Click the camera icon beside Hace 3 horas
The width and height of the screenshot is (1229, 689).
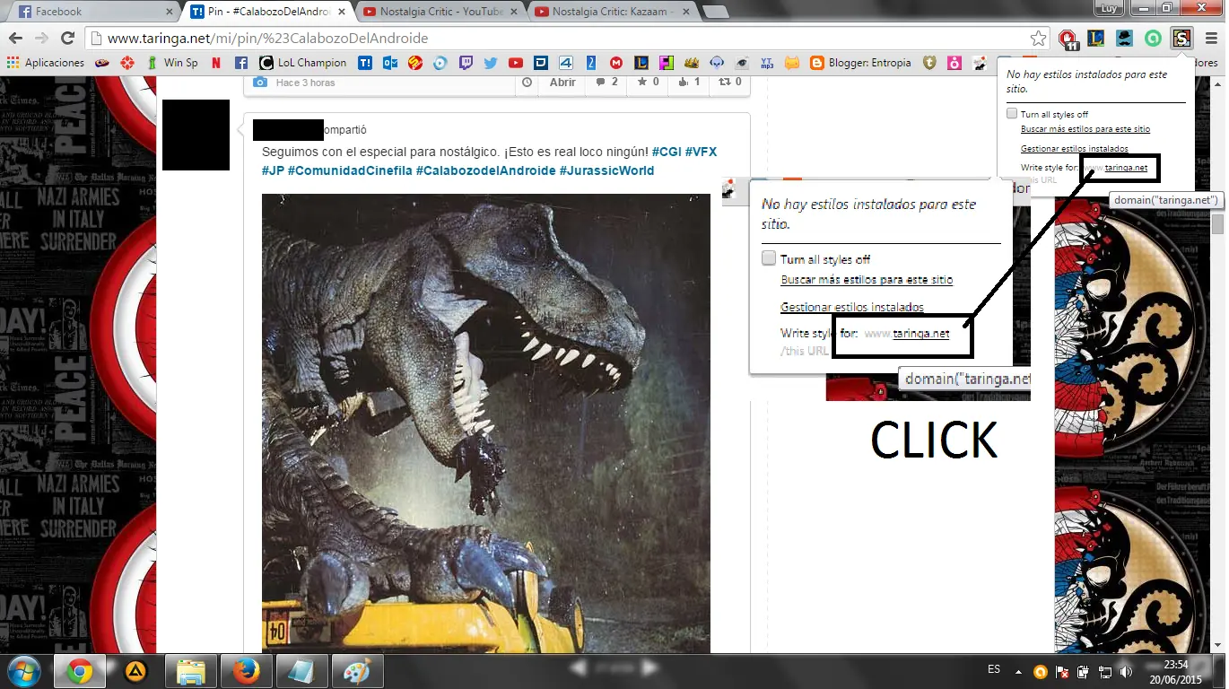tap(260, 83)
